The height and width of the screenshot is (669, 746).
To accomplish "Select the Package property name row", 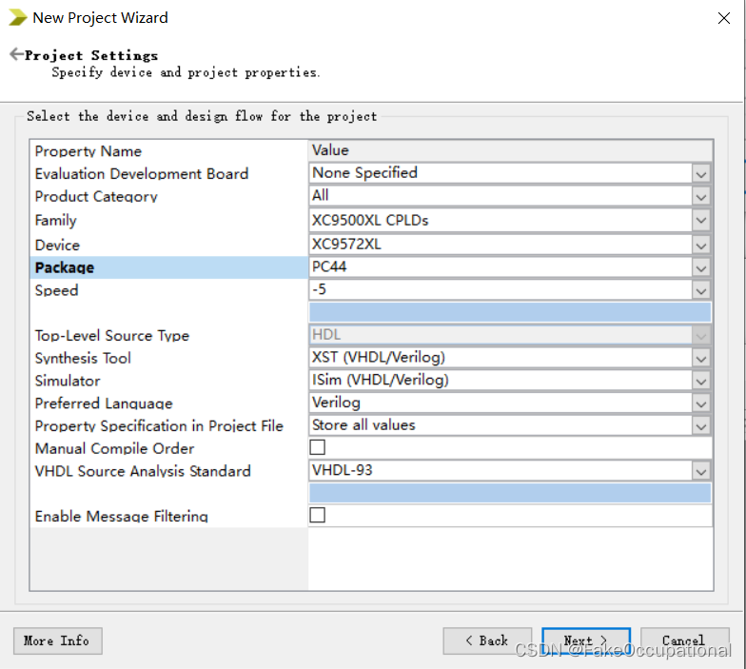I will coord(169,267).
